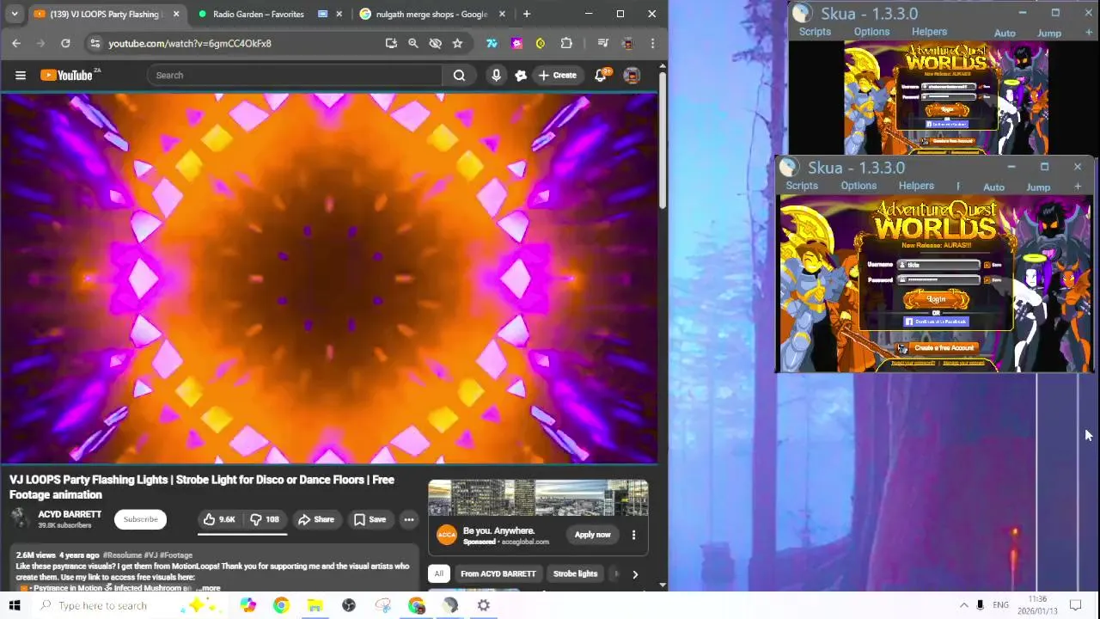Select the All filter chip
The image size is (1100, 619).
pos(438,573)
